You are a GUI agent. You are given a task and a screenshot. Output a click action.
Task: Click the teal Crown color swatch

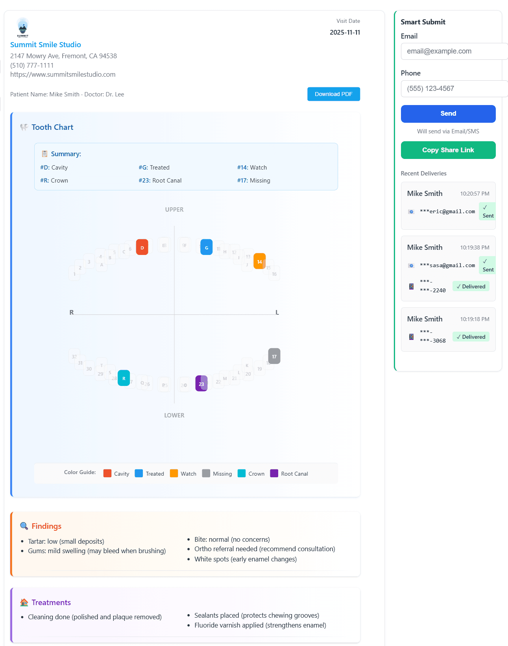coord(242,473)
